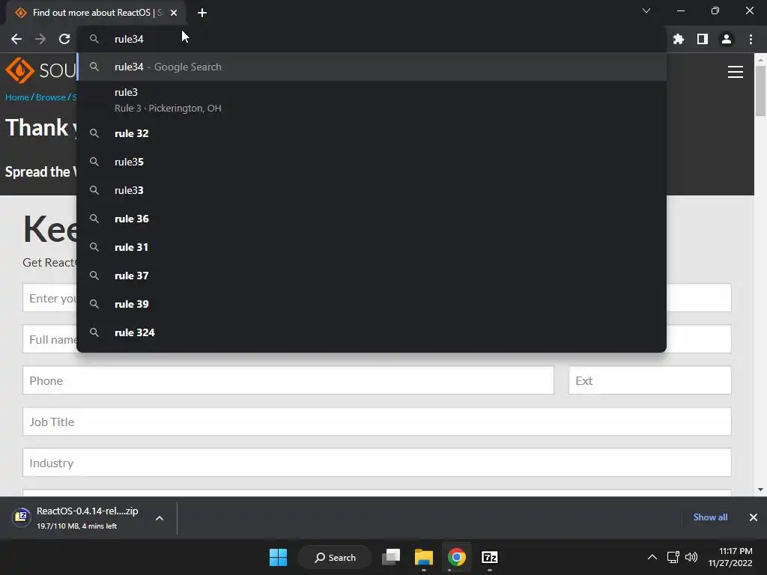Open File Explorer from taskbar
767x575 pixels.
click(x=424, y=557)
